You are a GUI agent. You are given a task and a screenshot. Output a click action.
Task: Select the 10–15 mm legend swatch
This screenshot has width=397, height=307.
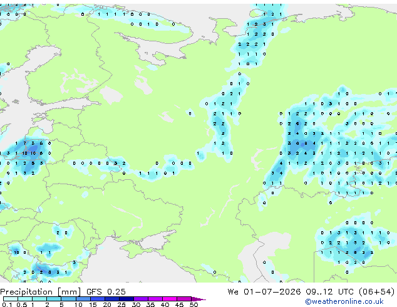click(x=83, y=299)
